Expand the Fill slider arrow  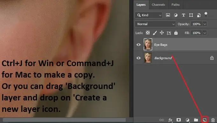pos(205,33)
